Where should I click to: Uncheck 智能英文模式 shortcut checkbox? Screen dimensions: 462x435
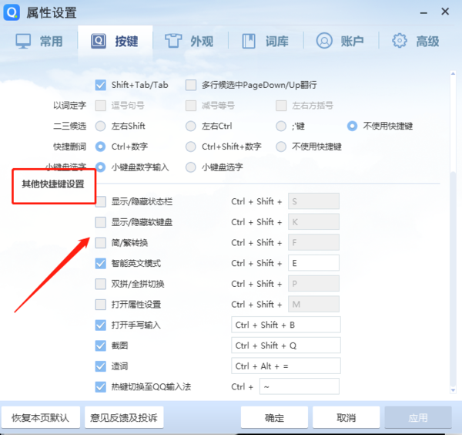pos(100,263)
